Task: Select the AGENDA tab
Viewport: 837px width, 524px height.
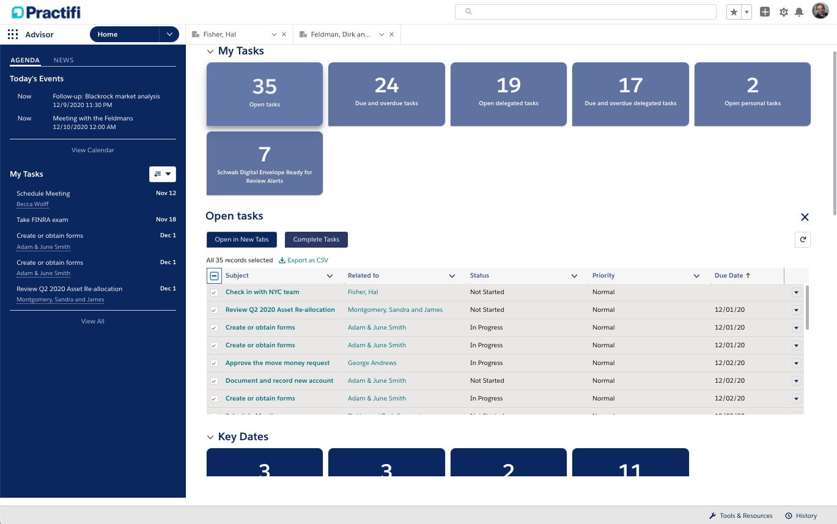Action: point(25,60)
